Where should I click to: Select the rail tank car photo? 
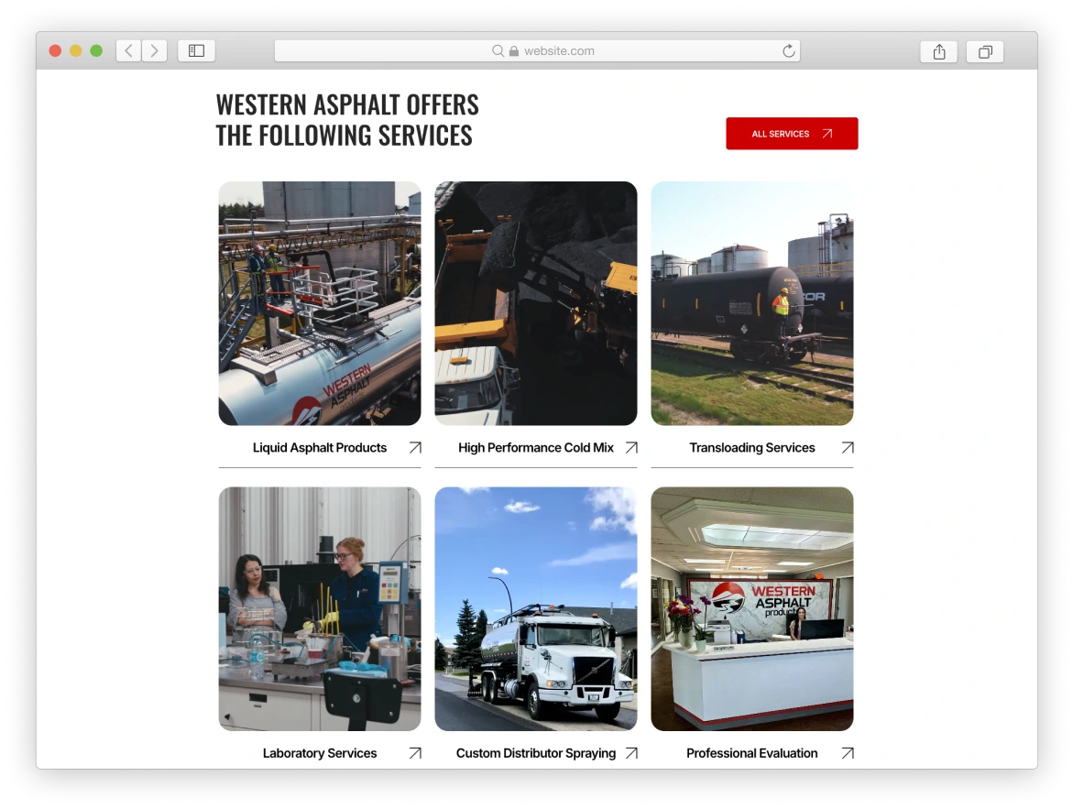pos(752,303)
